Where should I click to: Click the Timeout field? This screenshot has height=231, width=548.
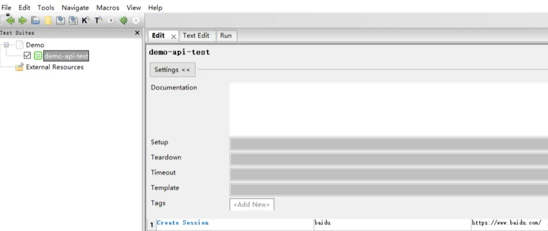(389, 174)
